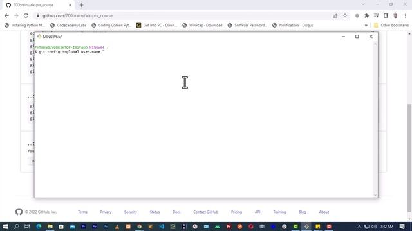
Task: Open the taskbar search
Action: coord(16,227)
